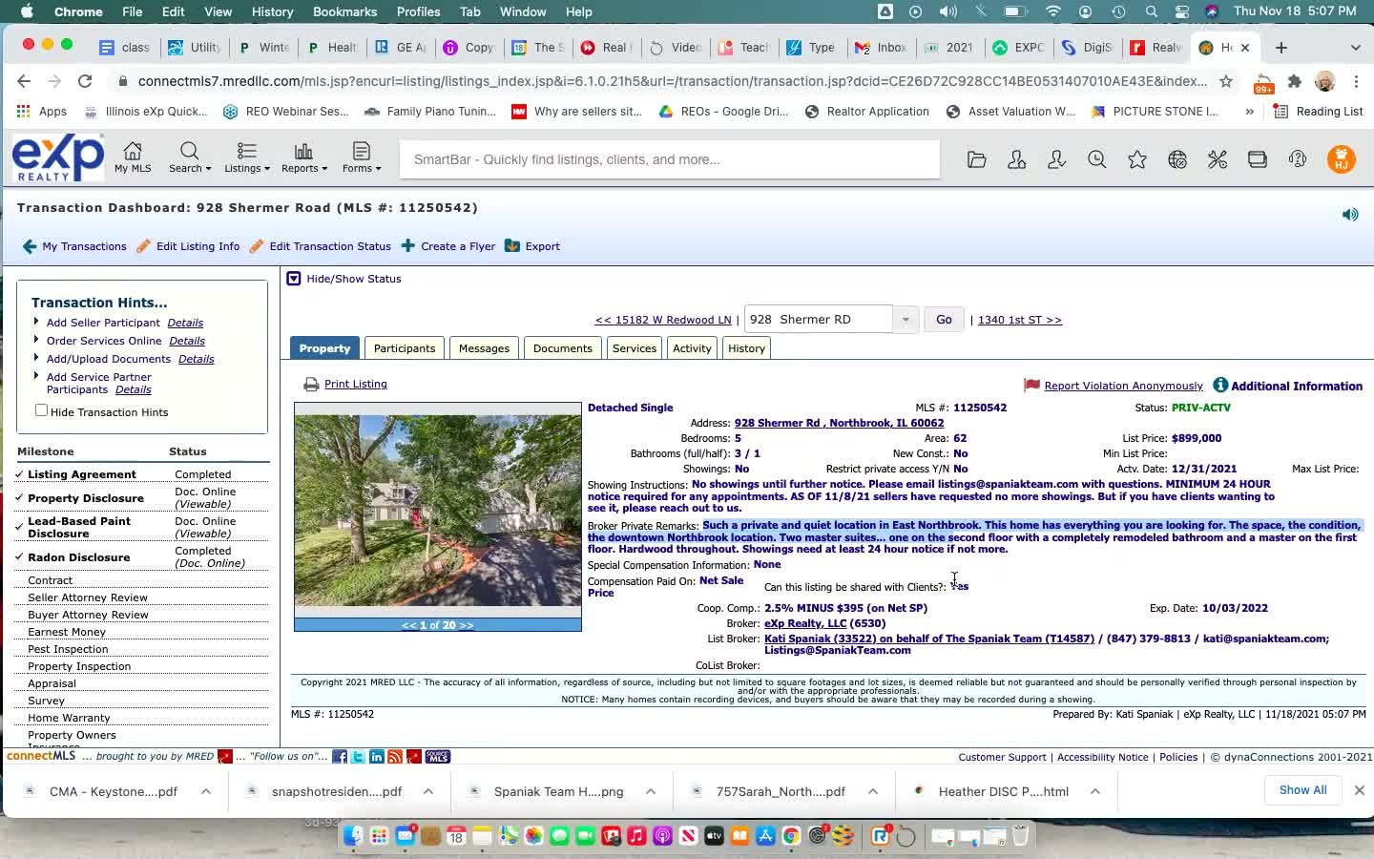Viewport: 1374px width, 859px height.
Task: Open the globe percent icon
Action: [x=1177, y=159]
